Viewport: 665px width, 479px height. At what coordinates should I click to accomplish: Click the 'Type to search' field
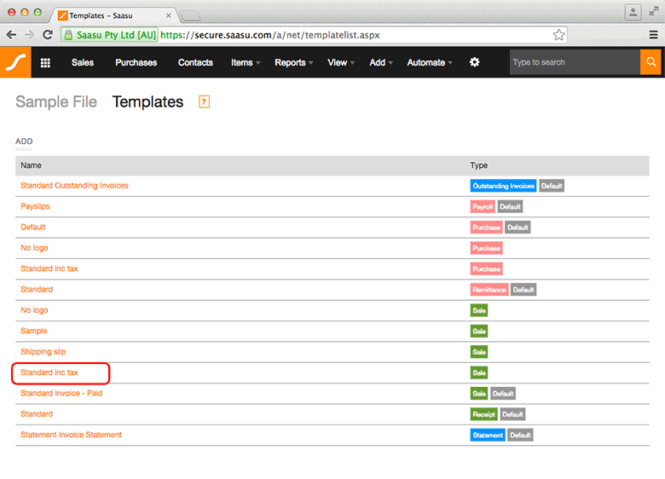(x=574, y=62)
